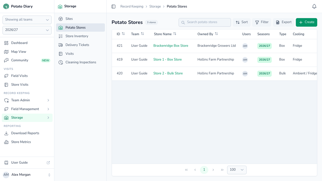Viewport: 322px width, 181px height.
Task: Sort by Store Name column arrows
Action: tap(175, 34)
